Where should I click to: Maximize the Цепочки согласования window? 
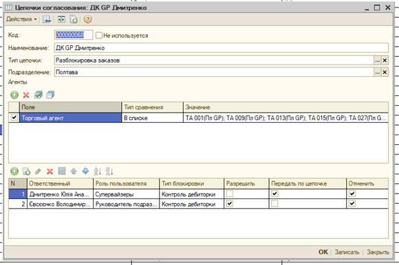(377, 8)
